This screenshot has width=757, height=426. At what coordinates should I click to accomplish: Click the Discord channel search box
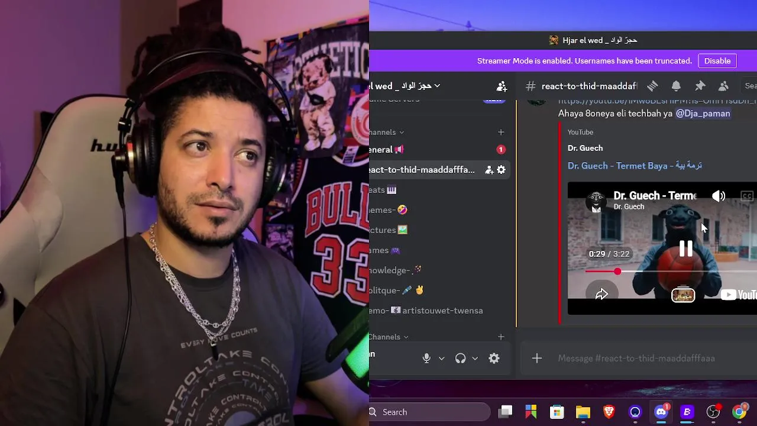pos(749,86)
